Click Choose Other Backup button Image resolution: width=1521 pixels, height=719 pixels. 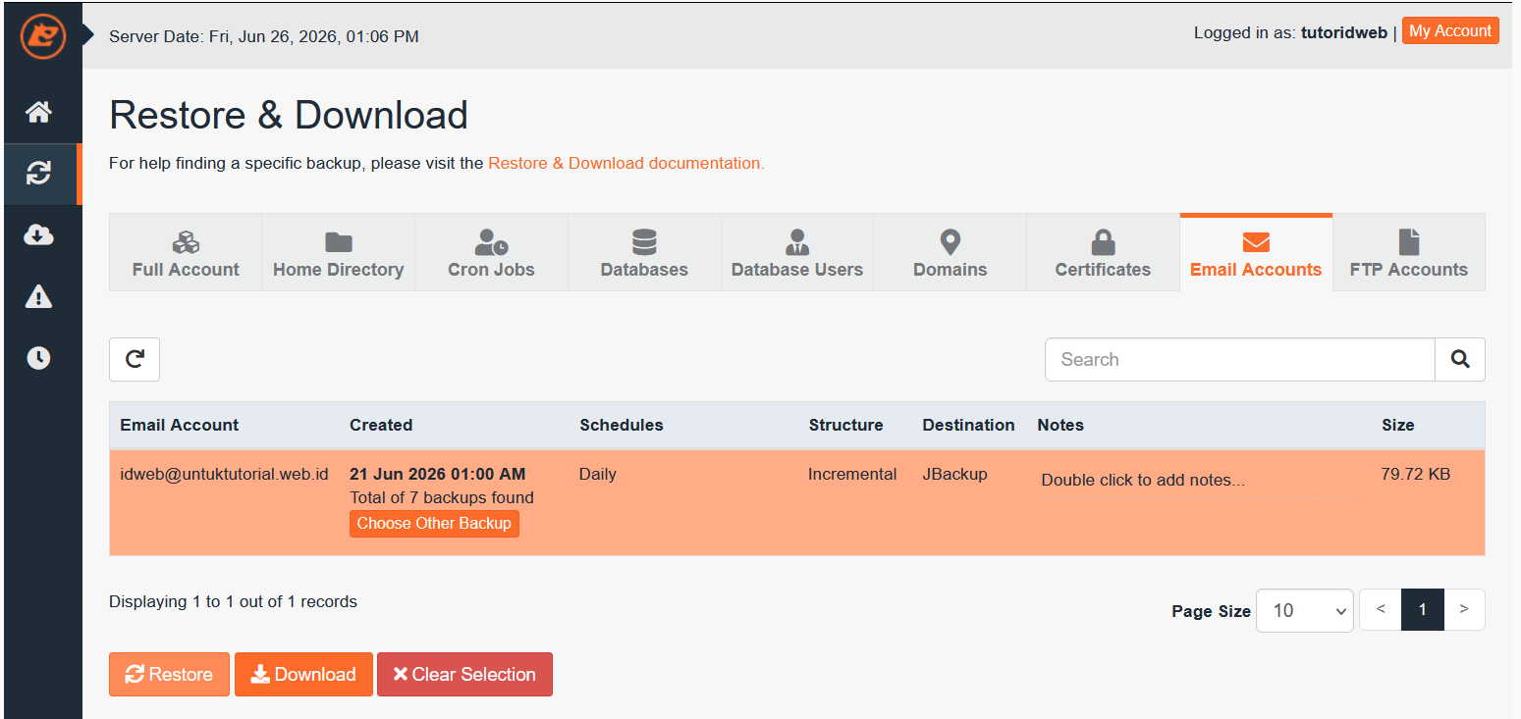[x=434, y=524]
